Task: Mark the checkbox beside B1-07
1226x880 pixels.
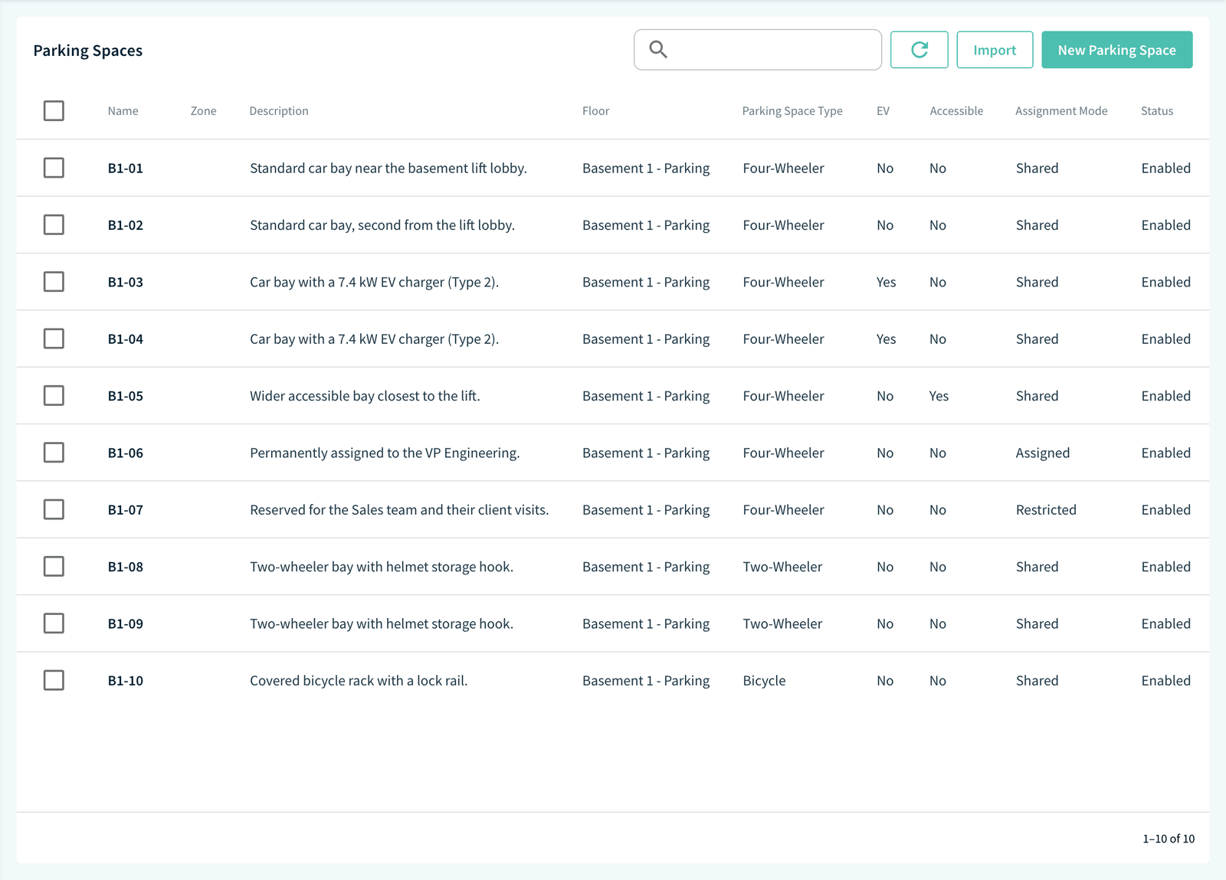Action: (x=54, y=509)
